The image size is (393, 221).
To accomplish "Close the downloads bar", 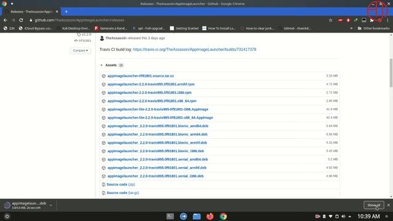I will click(389, 205).
